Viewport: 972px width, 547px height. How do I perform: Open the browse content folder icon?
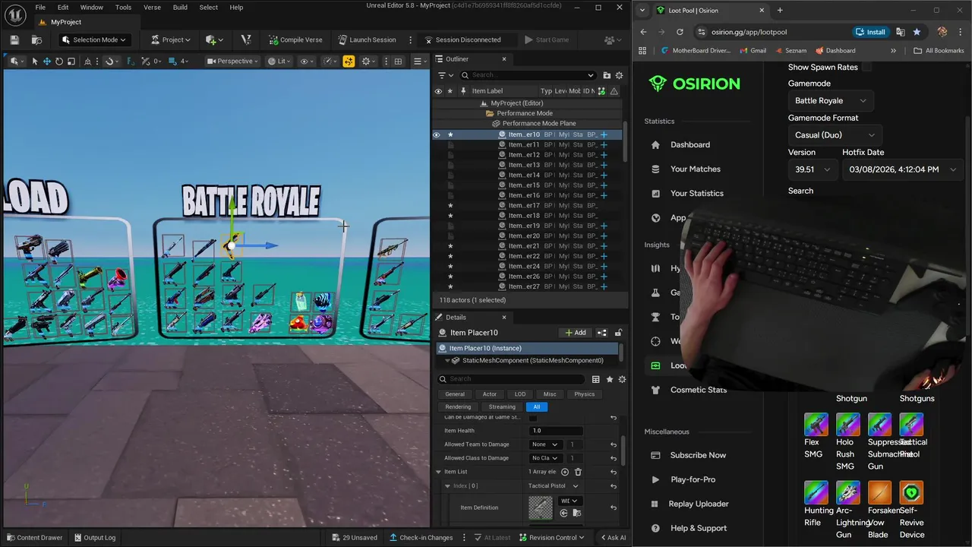point(36,40)
